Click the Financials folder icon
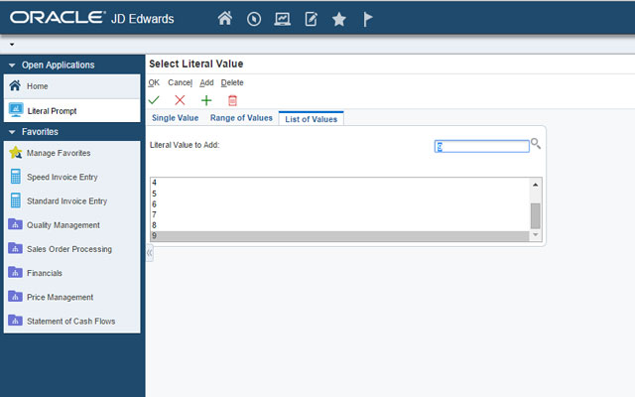This screenshot has width=635, height=397. 15,272
